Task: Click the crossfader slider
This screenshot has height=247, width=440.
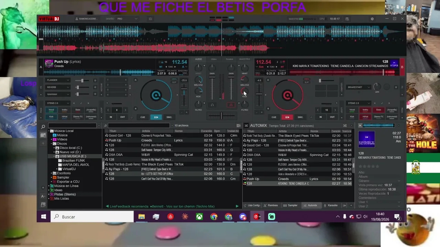Action: point(221,116)
